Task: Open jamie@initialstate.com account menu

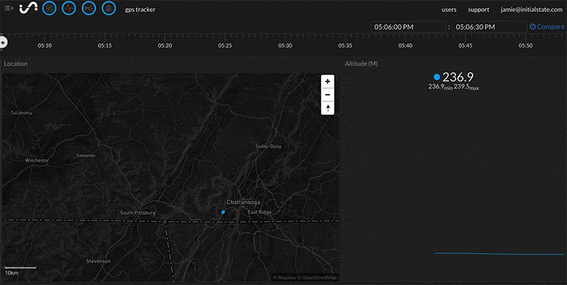Action: point(531,10)
